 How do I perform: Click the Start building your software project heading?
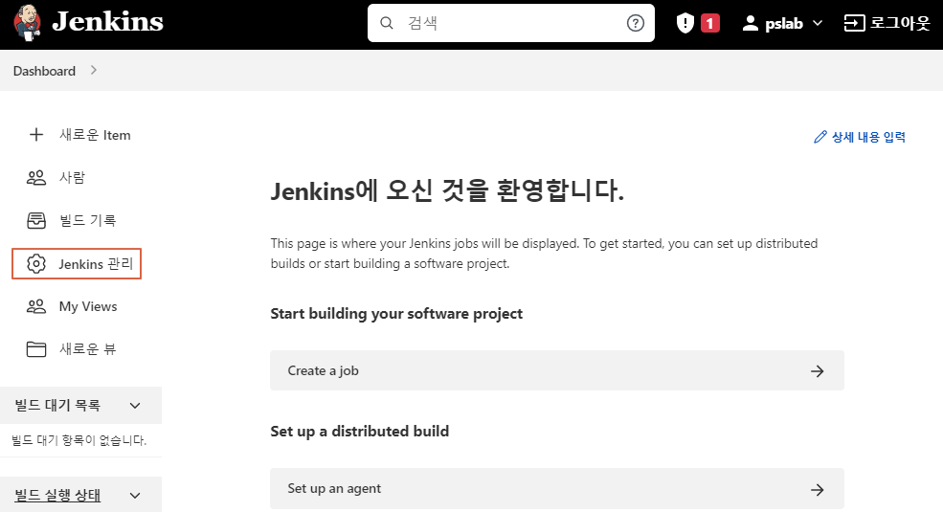tap(396, 314)
